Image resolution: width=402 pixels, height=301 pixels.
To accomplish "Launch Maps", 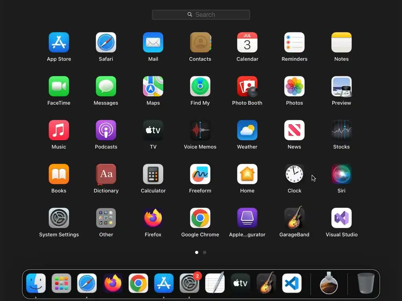I will [153, 86].
